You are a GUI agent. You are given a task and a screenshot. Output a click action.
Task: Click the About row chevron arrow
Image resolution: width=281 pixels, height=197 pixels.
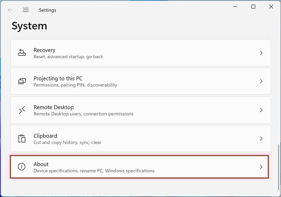(261, 167)
